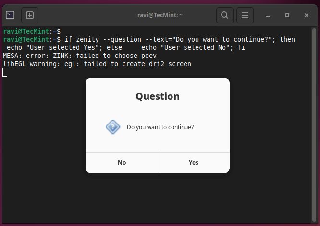This screenshot has width=320, height=226.
Task: Click the "Question" dialog heading
Action: coord(158,96)
